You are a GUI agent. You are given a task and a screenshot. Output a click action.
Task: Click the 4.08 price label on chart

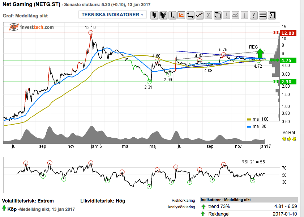point(208,71)
